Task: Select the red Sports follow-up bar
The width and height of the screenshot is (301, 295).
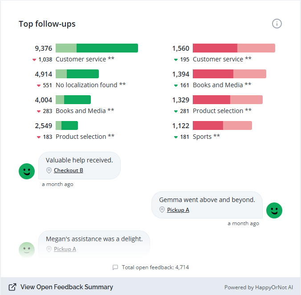Action: pyautogui.click(x=222, y=125)
